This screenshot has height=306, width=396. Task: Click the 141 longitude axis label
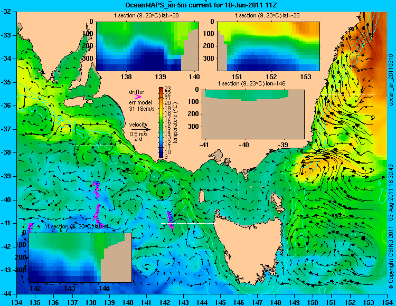(x=146, y=302)
